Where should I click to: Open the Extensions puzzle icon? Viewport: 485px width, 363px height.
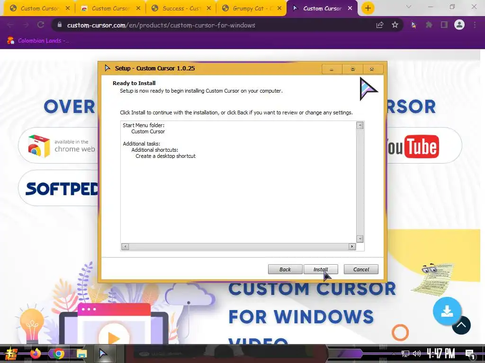point(429,25)
